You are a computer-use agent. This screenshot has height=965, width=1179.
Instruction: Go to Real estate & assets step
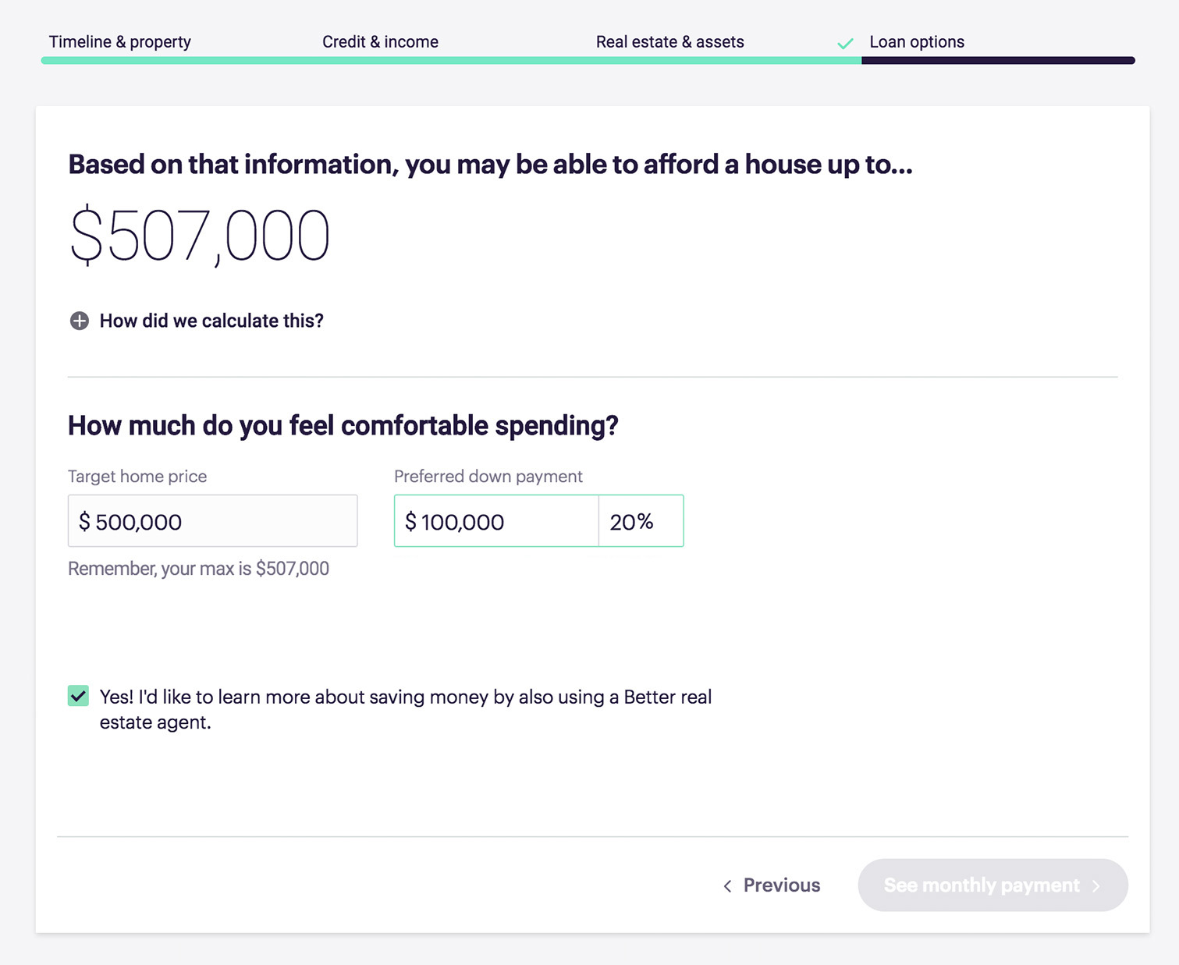click(x=670, y=42)
